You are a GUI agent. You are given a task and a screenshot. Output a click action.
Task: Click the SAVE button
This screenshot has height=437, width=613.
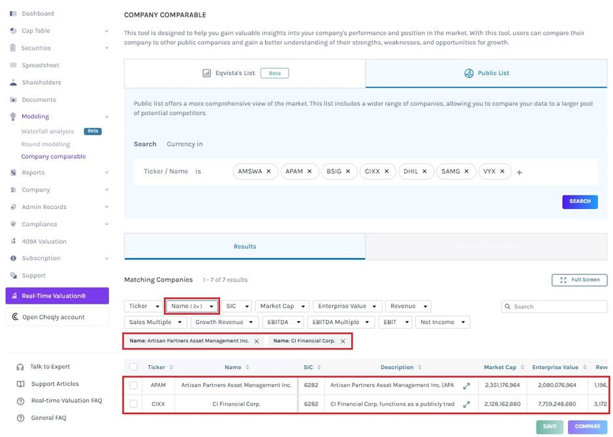550,427
